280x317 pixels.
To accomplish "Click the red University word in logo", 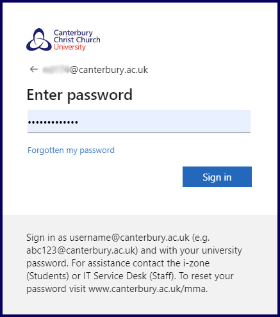I will (70, 47).
